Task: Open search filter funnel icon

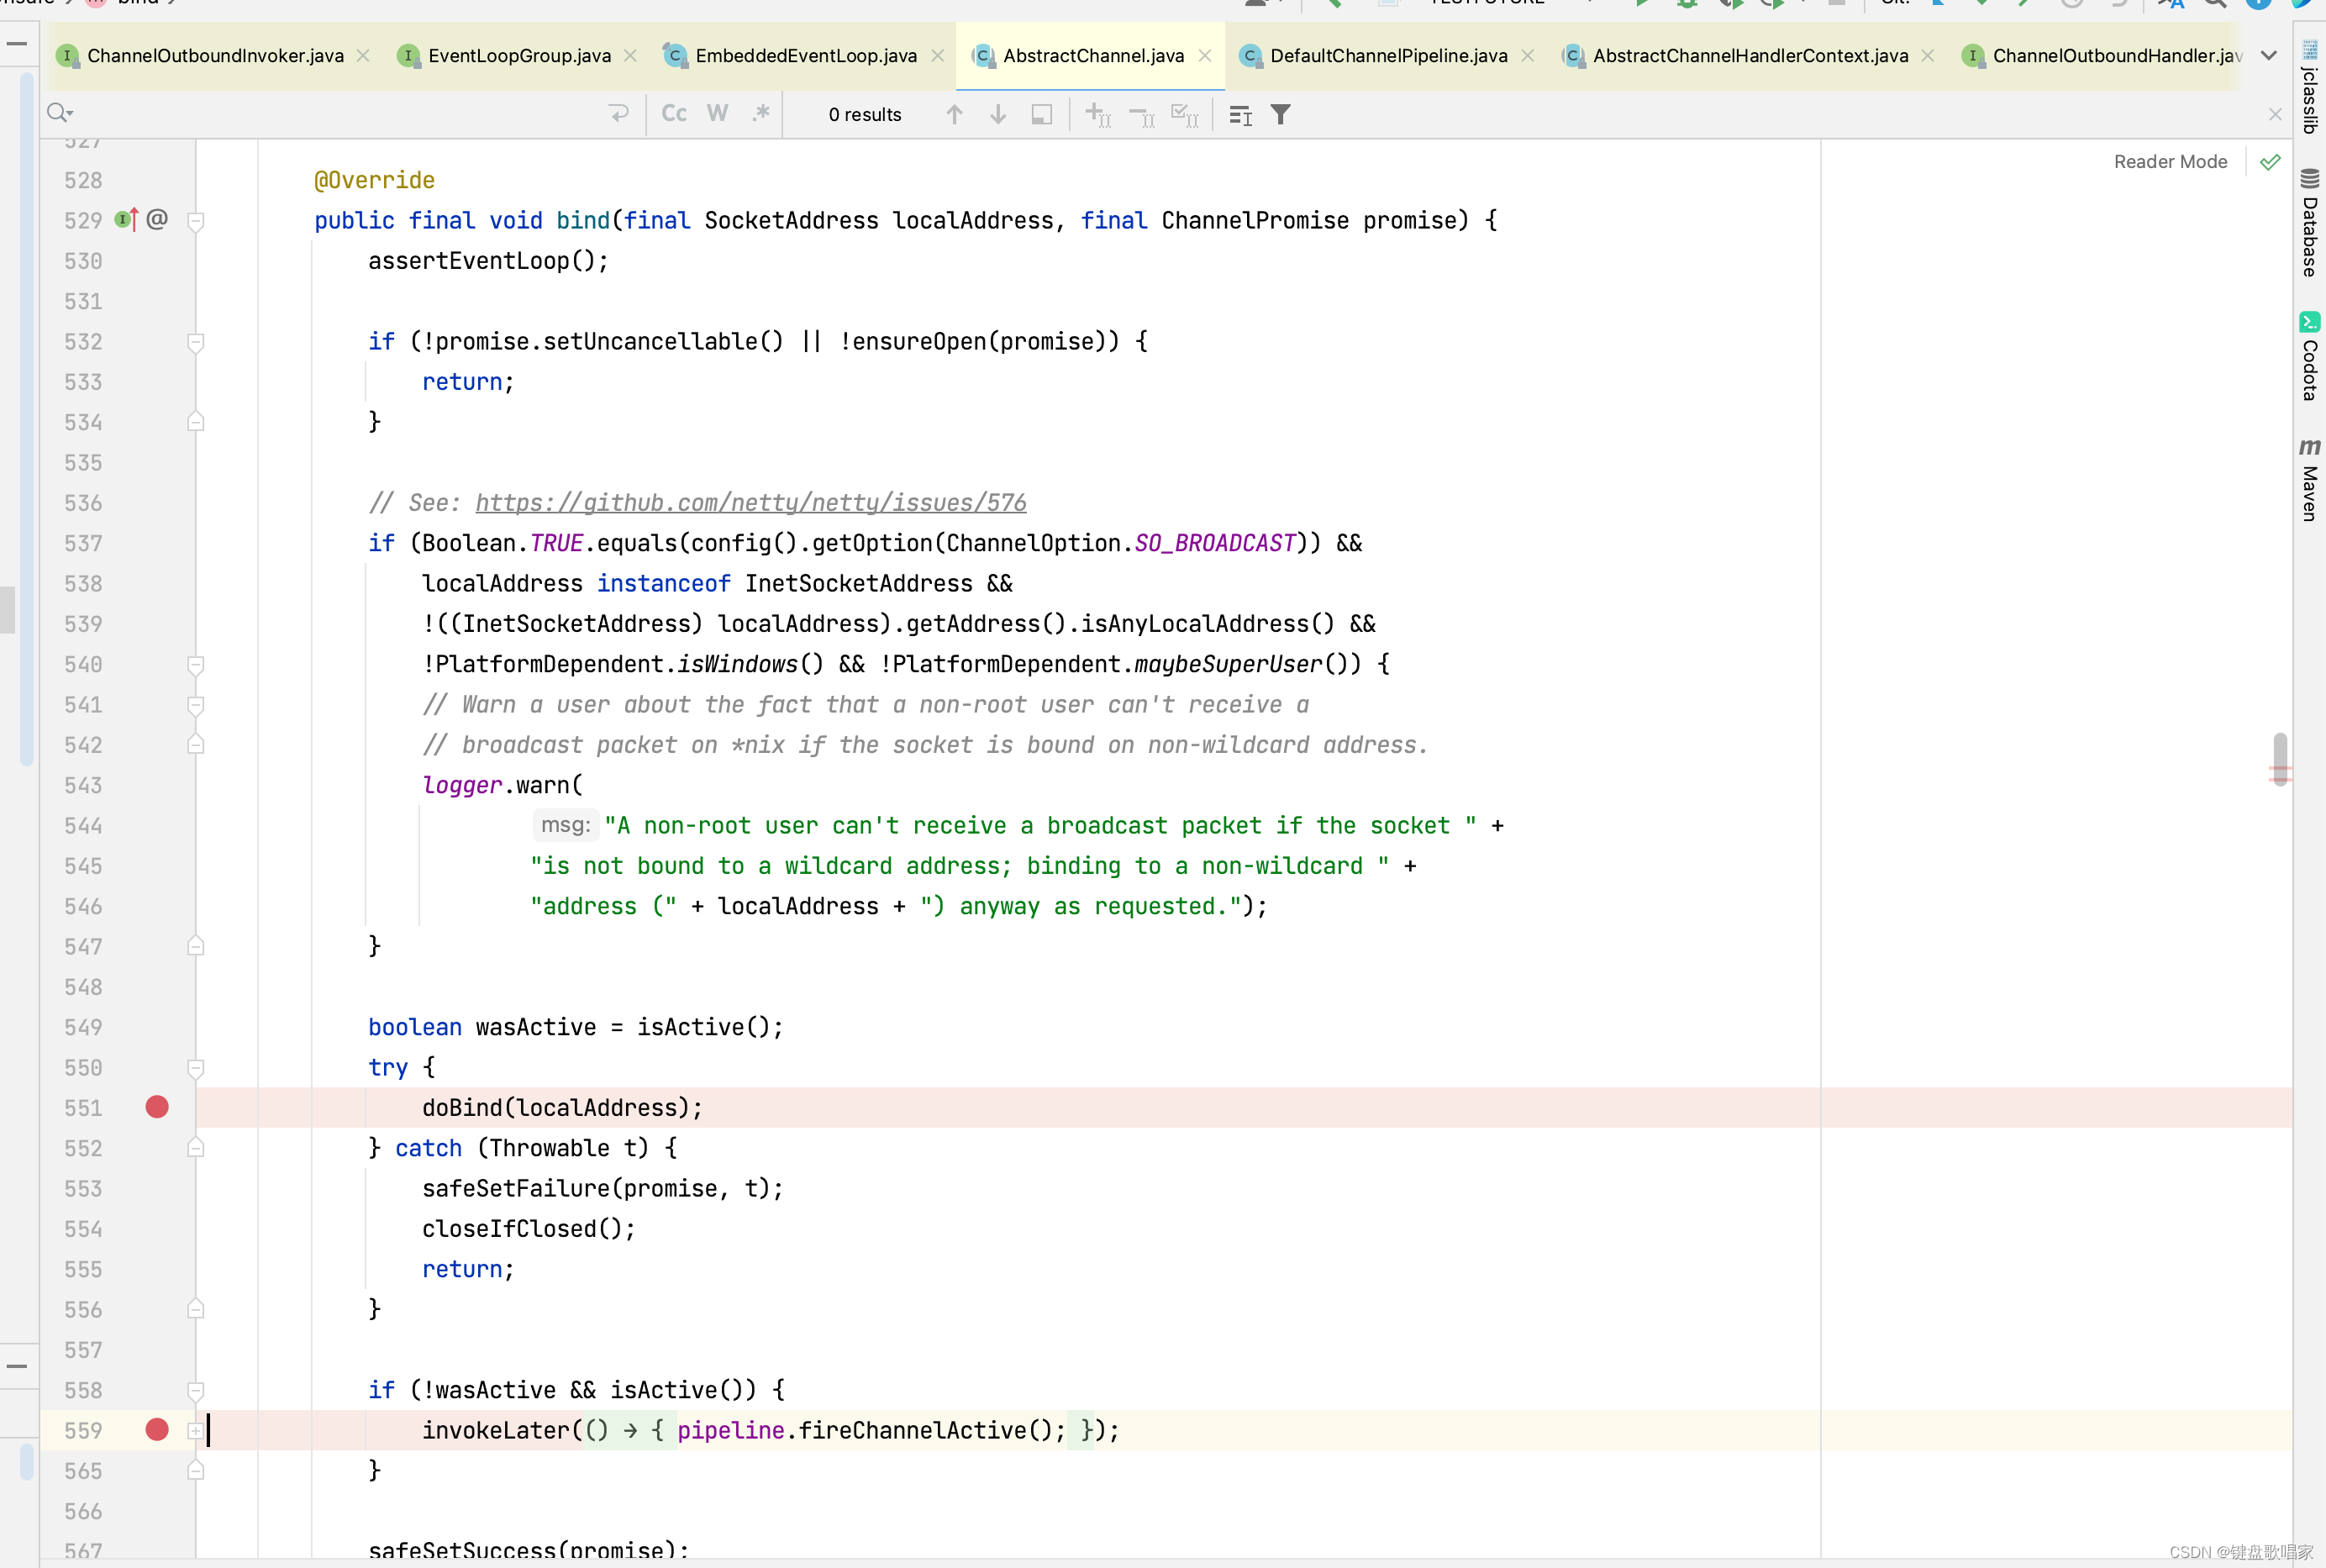Action: 1281,115
